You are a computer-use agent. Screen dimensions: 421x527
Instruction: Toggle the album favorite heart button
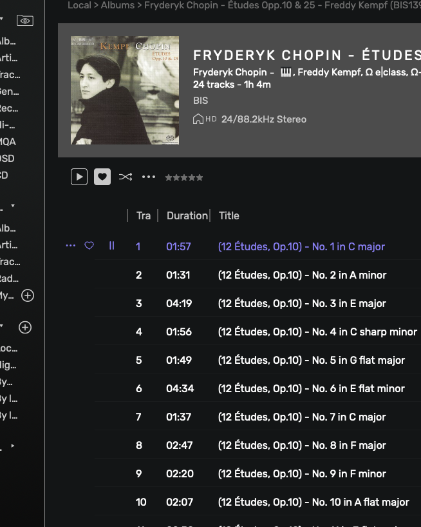(102, 177)
